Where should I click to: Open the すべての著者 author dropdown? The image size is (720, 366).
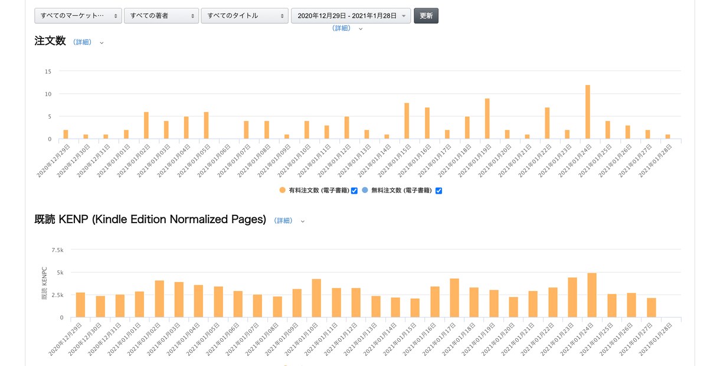pyautogui.click(x=161, y=16)
